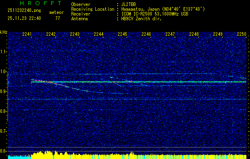Click the 2247 time marker
This screenshot has width=250, height=159.
tap(170, 35)
